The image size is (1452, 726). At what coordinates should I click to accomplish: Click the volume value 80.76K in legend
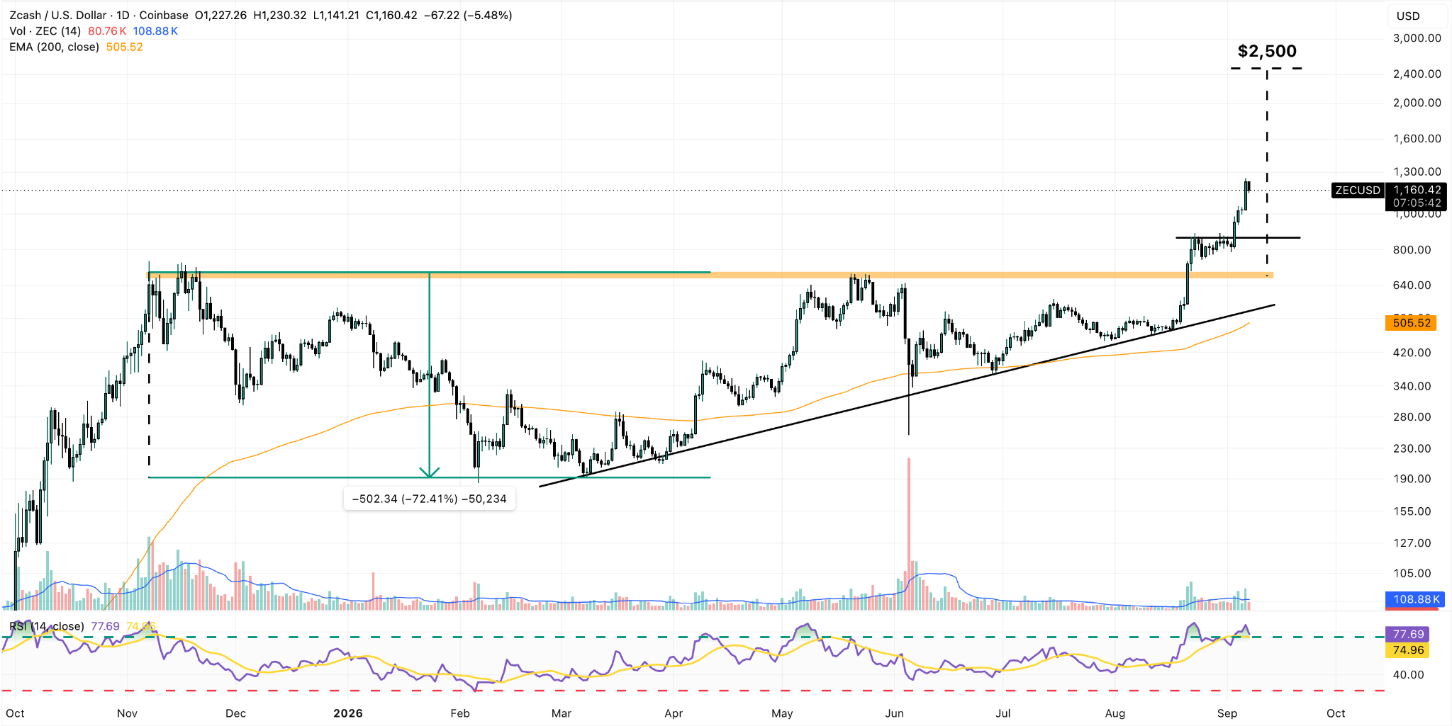coord(108,31)
